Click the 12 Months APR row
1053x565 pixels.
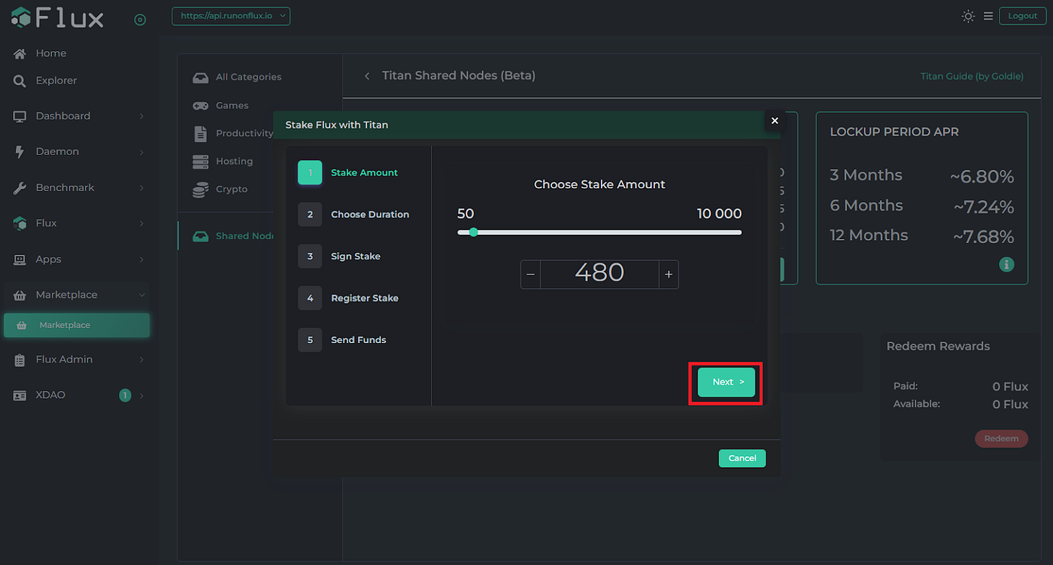click(x=922, y=235)
